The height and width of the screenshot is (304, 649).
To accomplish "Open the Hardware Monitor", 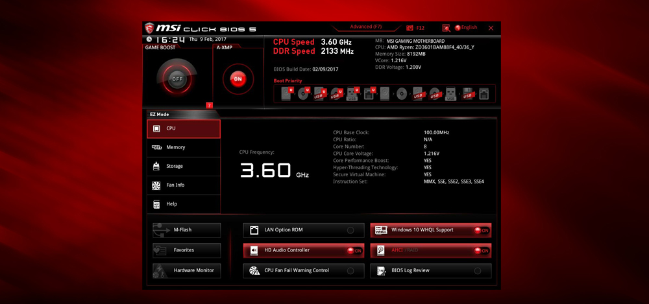I will (x=187, y=270).
